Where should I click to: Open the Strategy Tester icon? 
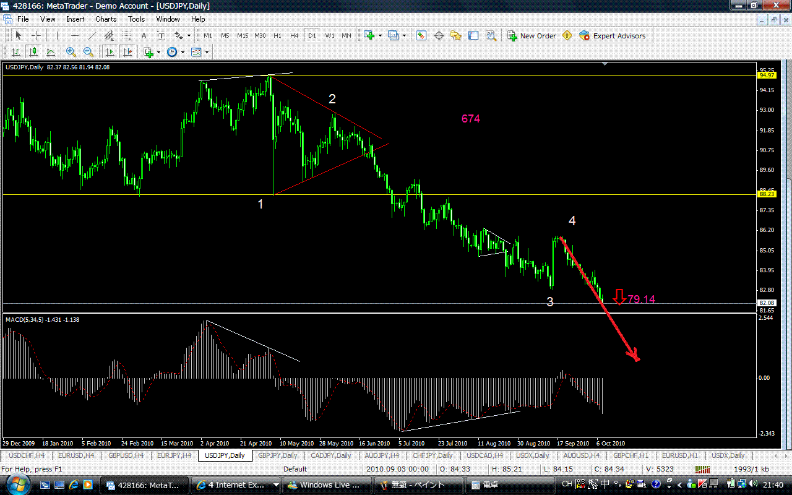[491, 36]
